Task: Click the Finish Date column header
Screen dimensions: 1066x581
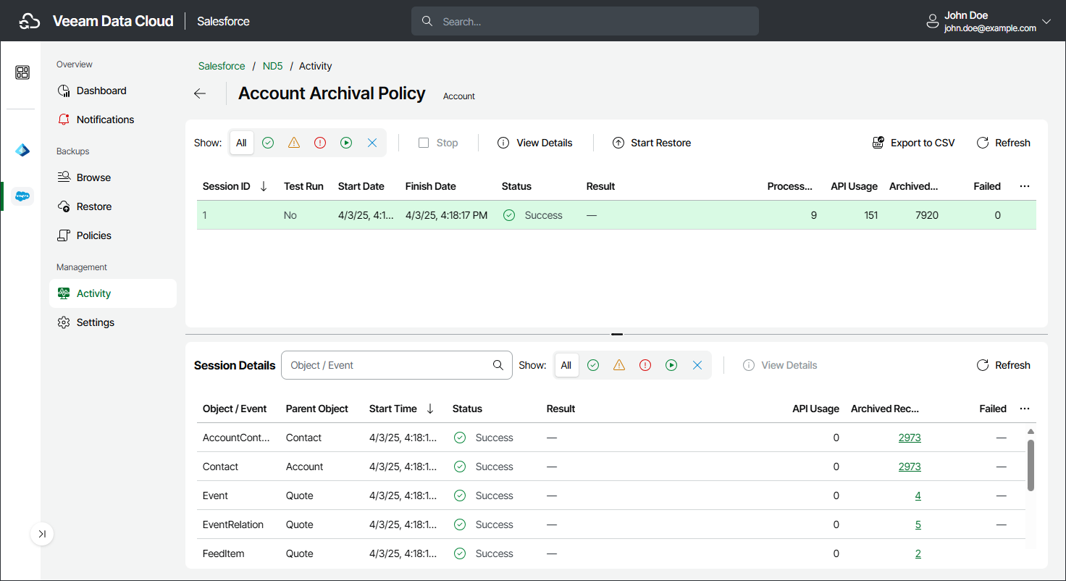Action: point(431,186)
